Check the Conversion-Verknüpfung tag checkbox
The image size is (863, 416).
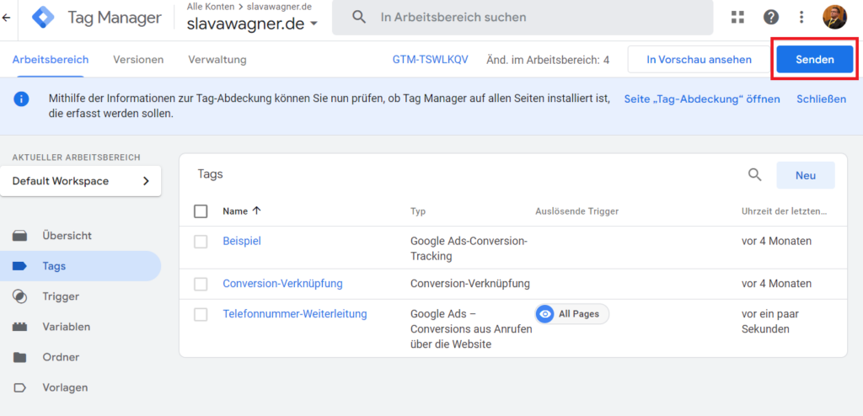pyautogui.click(x=201, y=284)
